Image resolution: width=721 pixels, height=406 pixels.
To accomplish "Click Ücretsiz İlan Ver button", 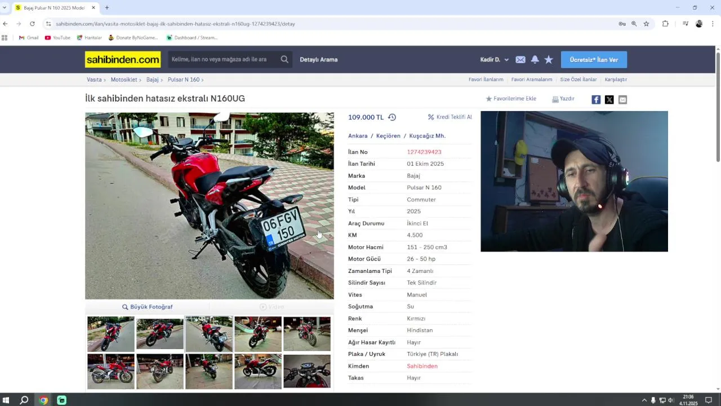I will [x=594, y=59].
